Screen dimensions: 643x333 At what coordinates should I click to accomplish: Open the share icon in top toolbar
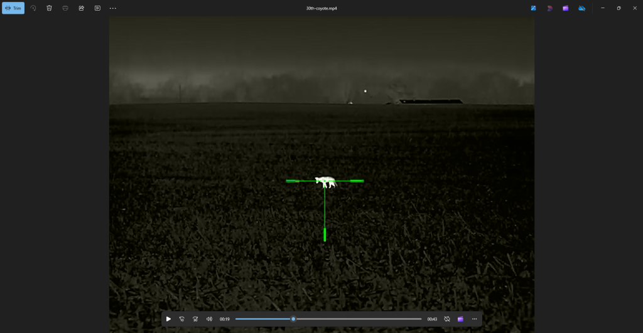(x=81, y=8)
